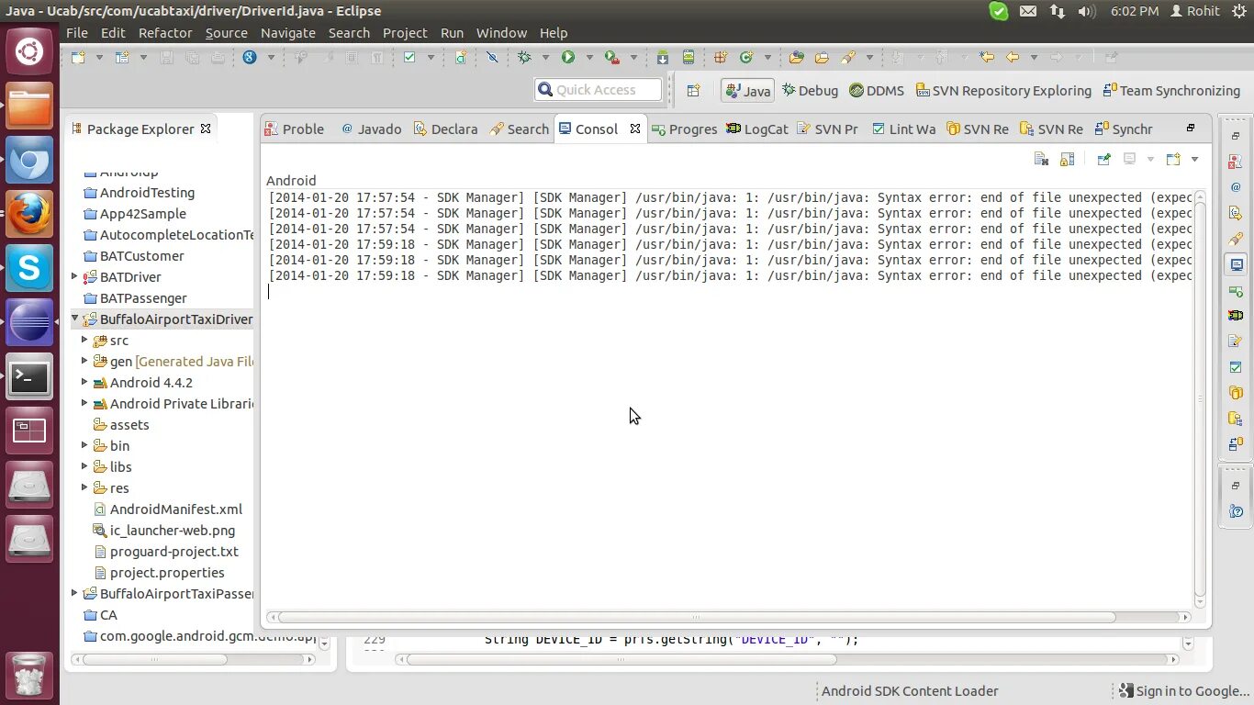Viewport: 1254px width, 705px height.
Task: Click the new Android XML file icon
Action: click(x=461, y=57)
